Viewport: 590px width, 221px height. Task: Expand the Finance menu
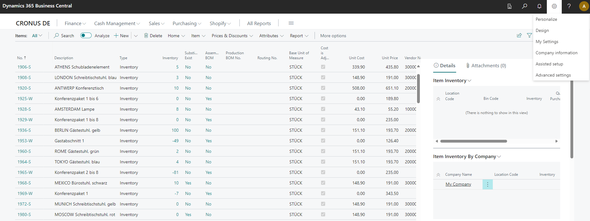(75, 24)
